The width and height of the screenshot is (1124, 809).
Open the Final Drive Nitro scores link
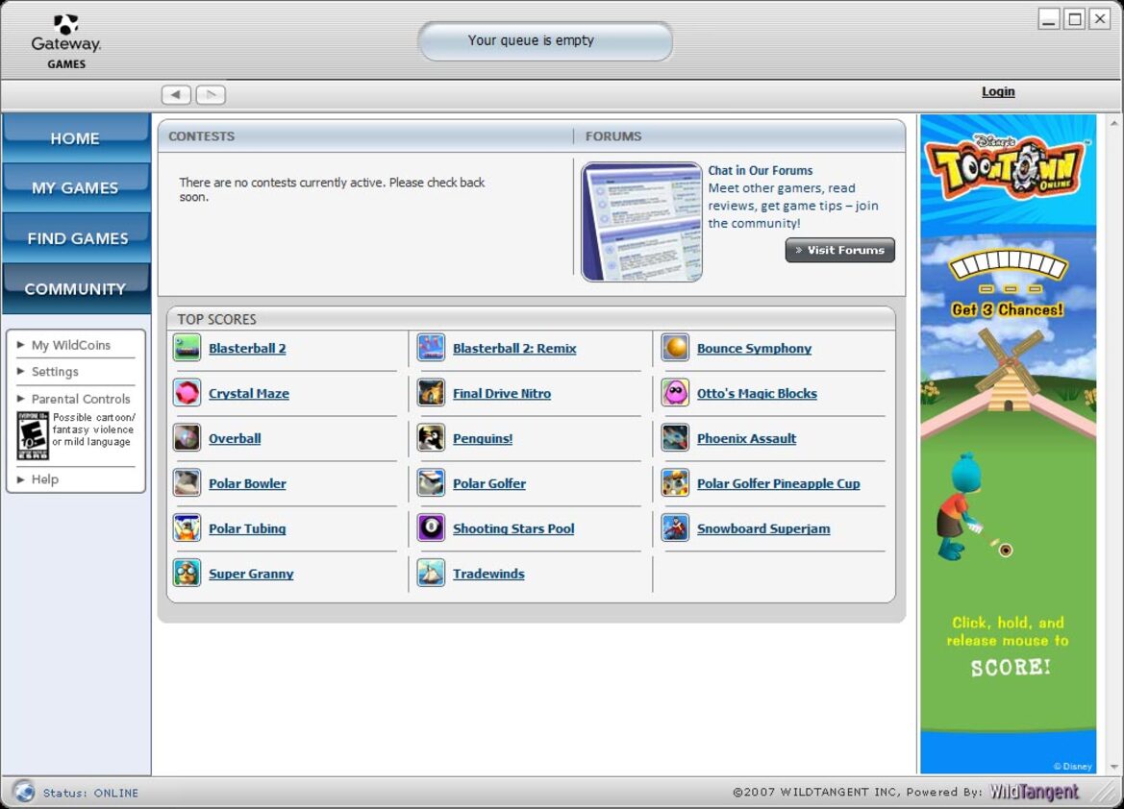tap(502, 393)
